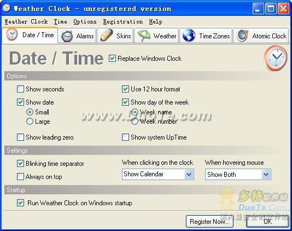Select the Date / Time tab
Viewport: 292px width, 231px height.
[x=30, y=35]
